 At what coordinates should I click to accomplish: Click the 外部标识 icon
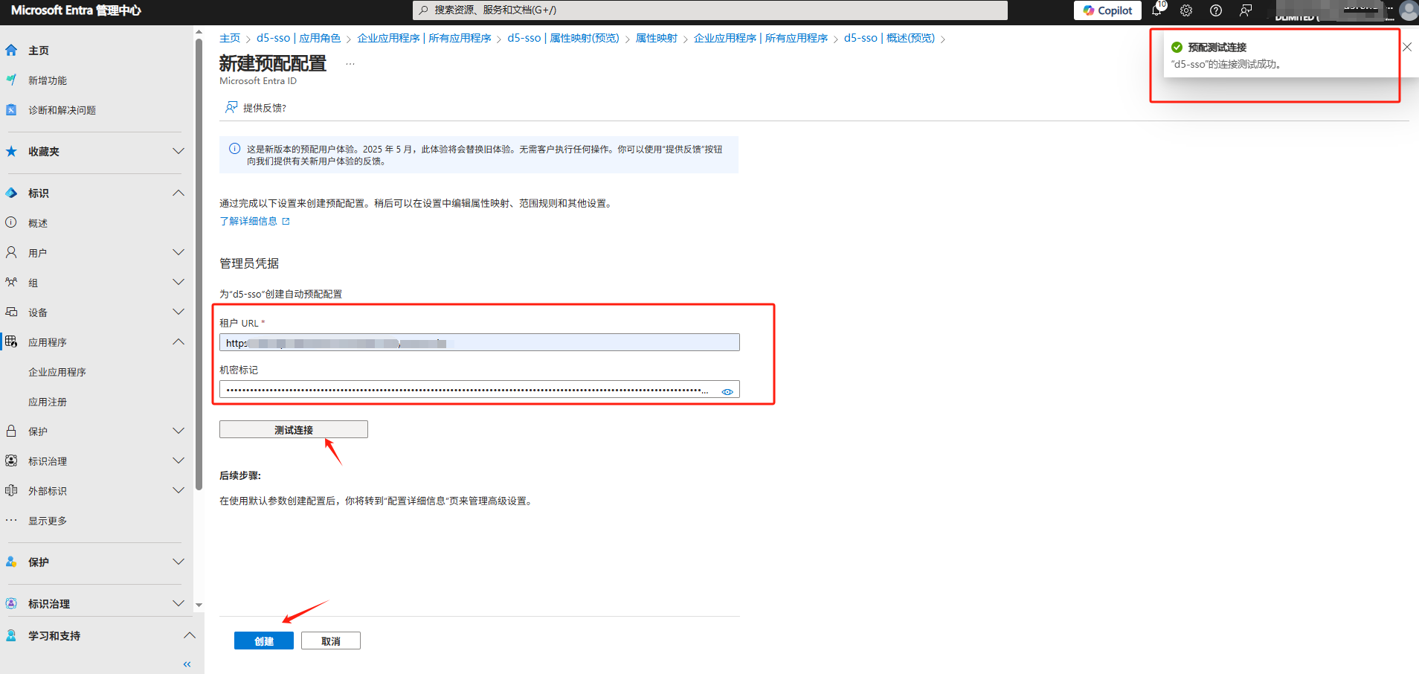point(11,490)
